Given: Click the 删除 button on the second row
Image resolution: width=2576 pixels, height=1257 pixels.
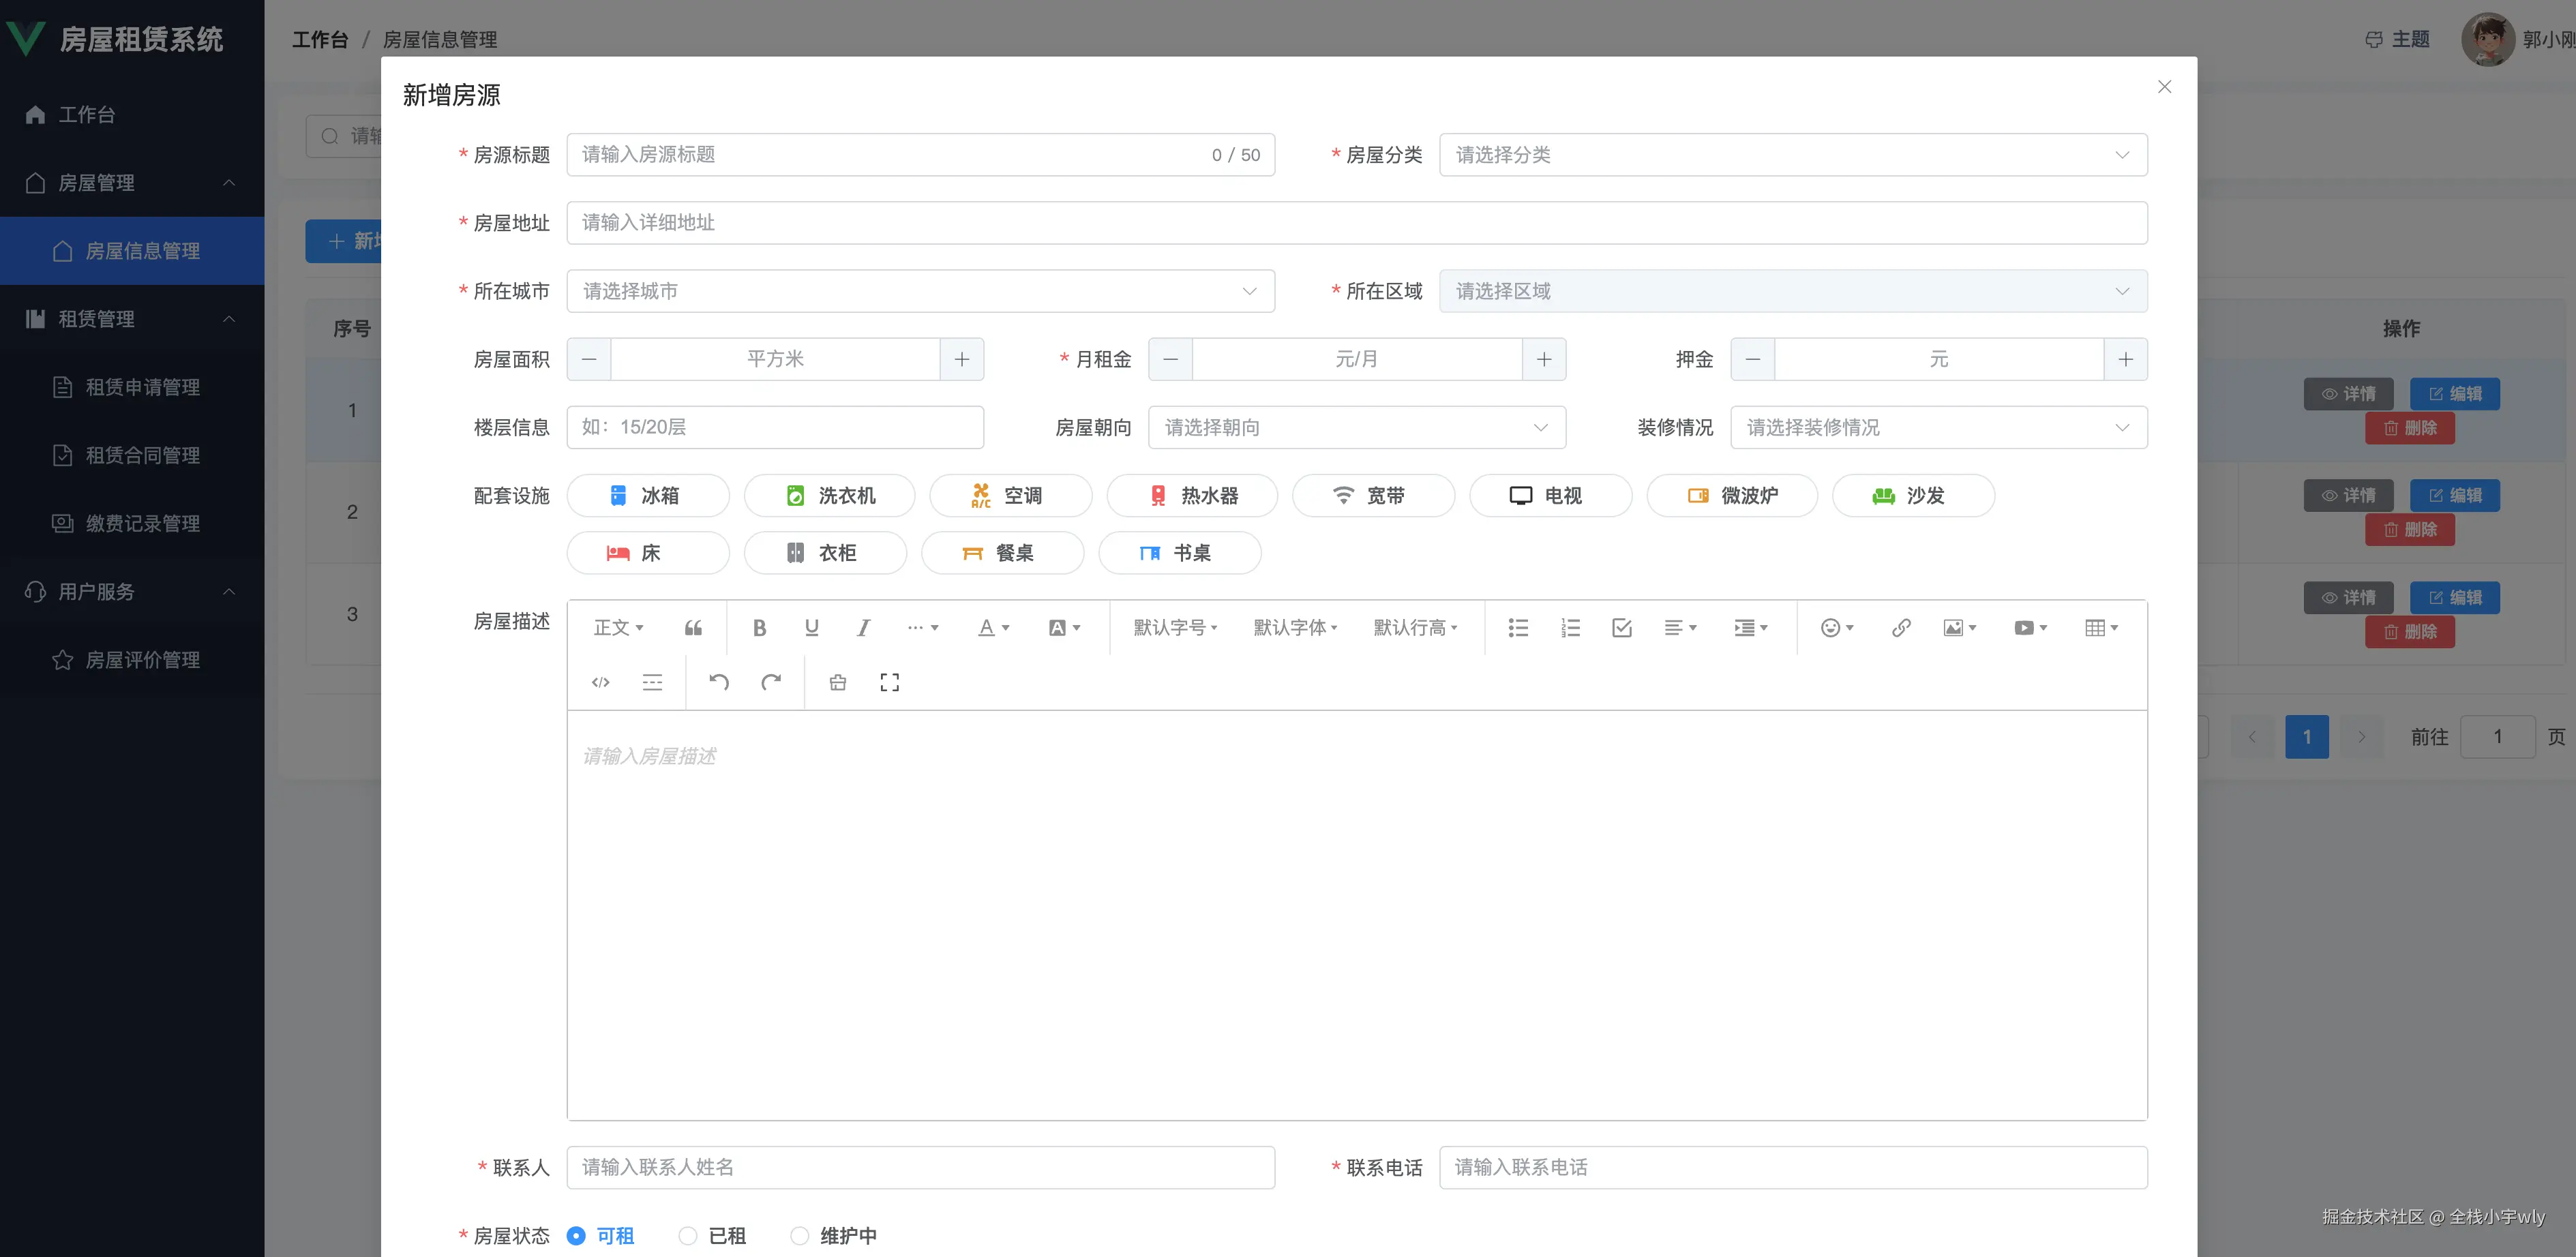Looking at the screenshot, I should click(x=2410, y=530).
